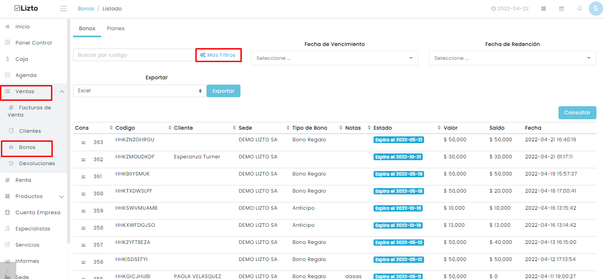Screen dimensions: 605x279
Task: Switch to the Planes tab
Action: 115,28
